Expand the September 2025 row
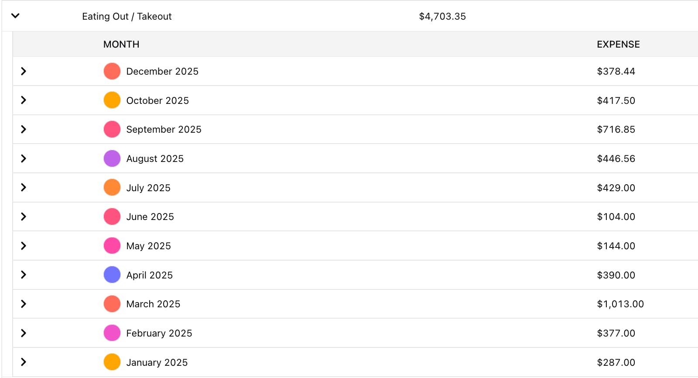This screenshot has height=378, width=698. pos(24,129)
